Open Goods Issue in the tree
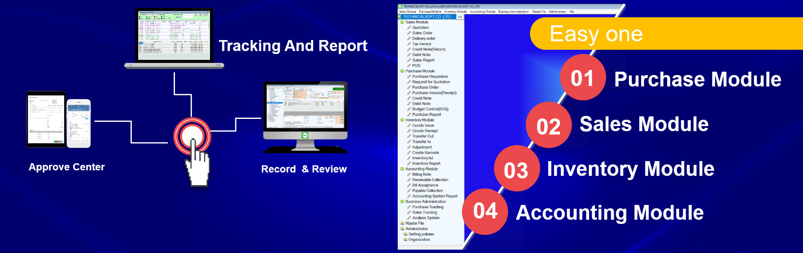 [x=423, y=126]
